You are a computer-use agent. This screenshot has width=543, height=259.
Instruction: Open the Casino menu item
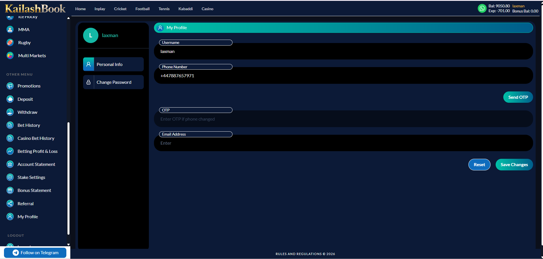coord(207,9)
